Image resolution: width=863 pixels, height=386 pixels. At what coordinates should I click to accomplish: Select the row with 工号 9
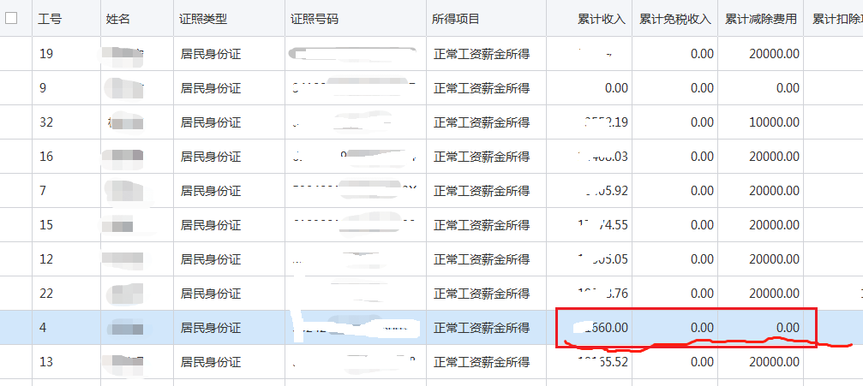coord(44,88)
